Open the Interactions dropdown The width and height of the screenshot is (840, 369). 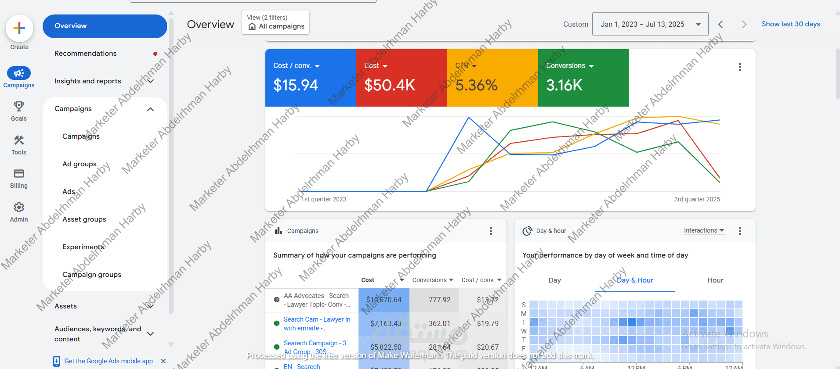click(x=704, y=230)
